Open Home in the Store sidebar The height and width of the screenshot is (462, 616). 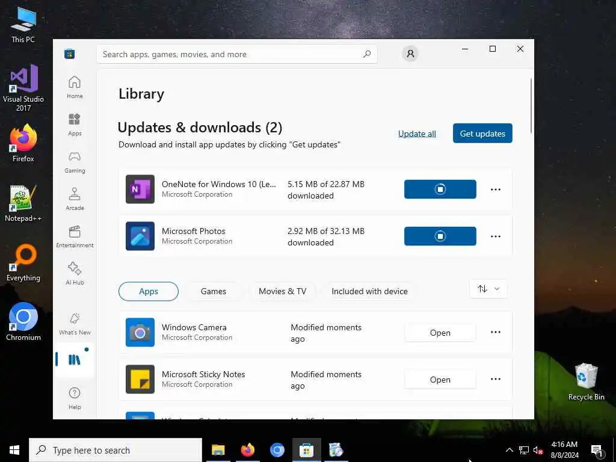pos(75,87)
